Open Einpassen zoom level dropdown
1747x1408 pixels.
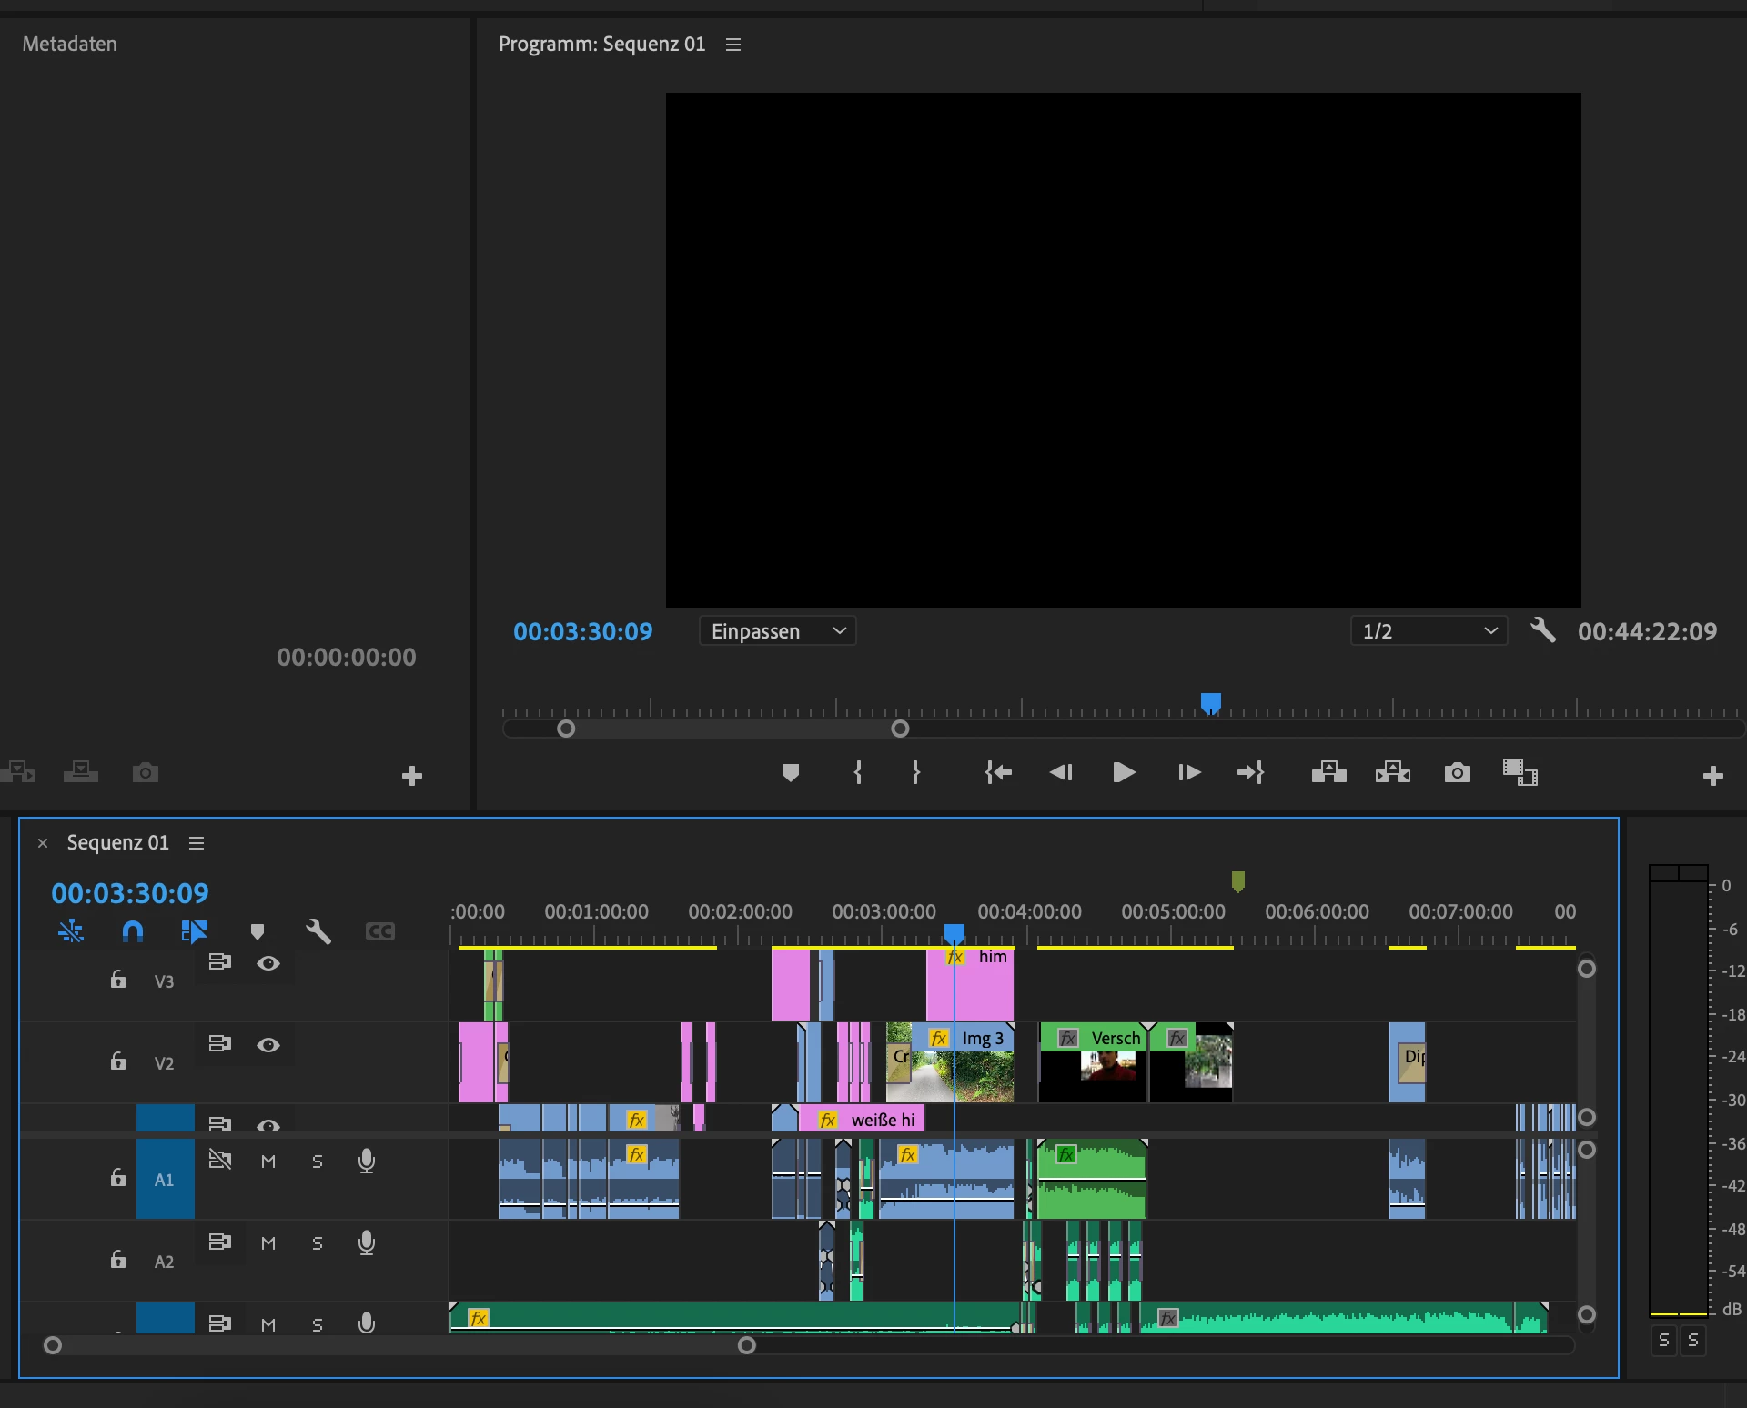point(777,631)
